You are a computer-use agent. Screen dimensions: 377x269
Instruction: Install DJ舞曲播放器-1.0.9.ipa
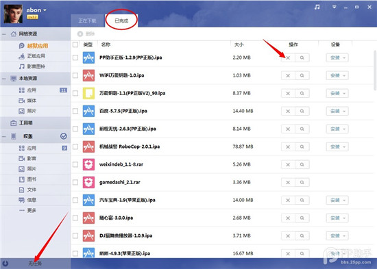[335, 236]
